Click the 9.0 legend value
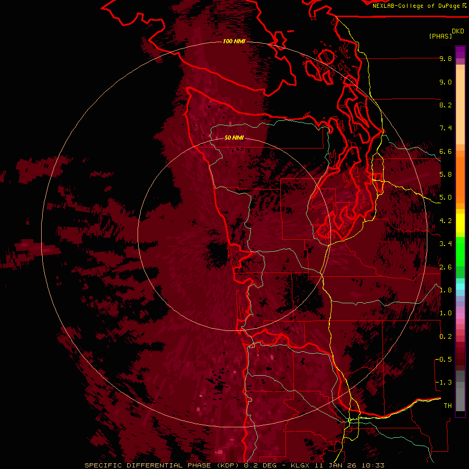This screenshot has width=469, height=469. pos(446,82)
